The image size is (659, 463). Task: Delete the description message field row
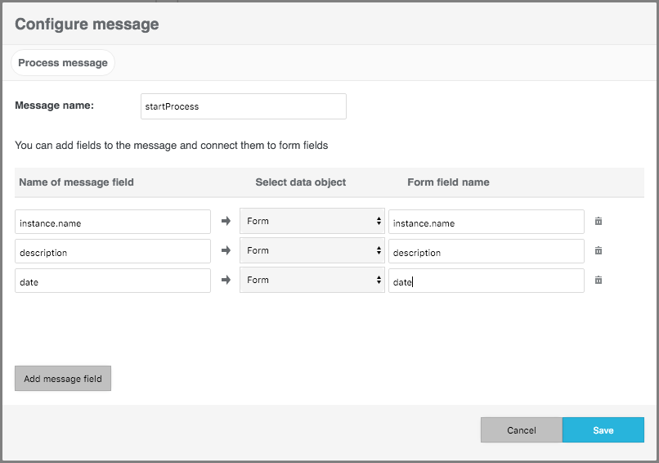pos(598,251)
